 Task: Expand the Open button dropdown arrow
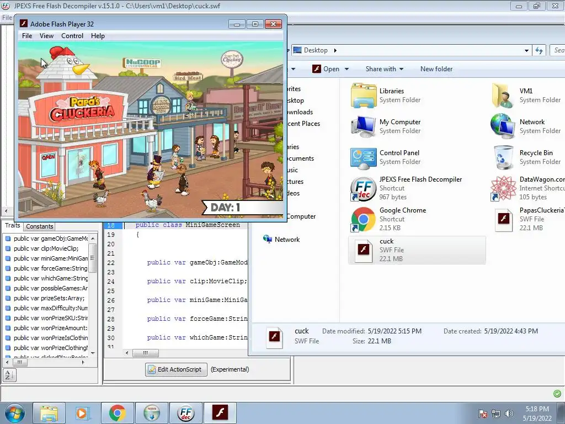coord(347,69)
